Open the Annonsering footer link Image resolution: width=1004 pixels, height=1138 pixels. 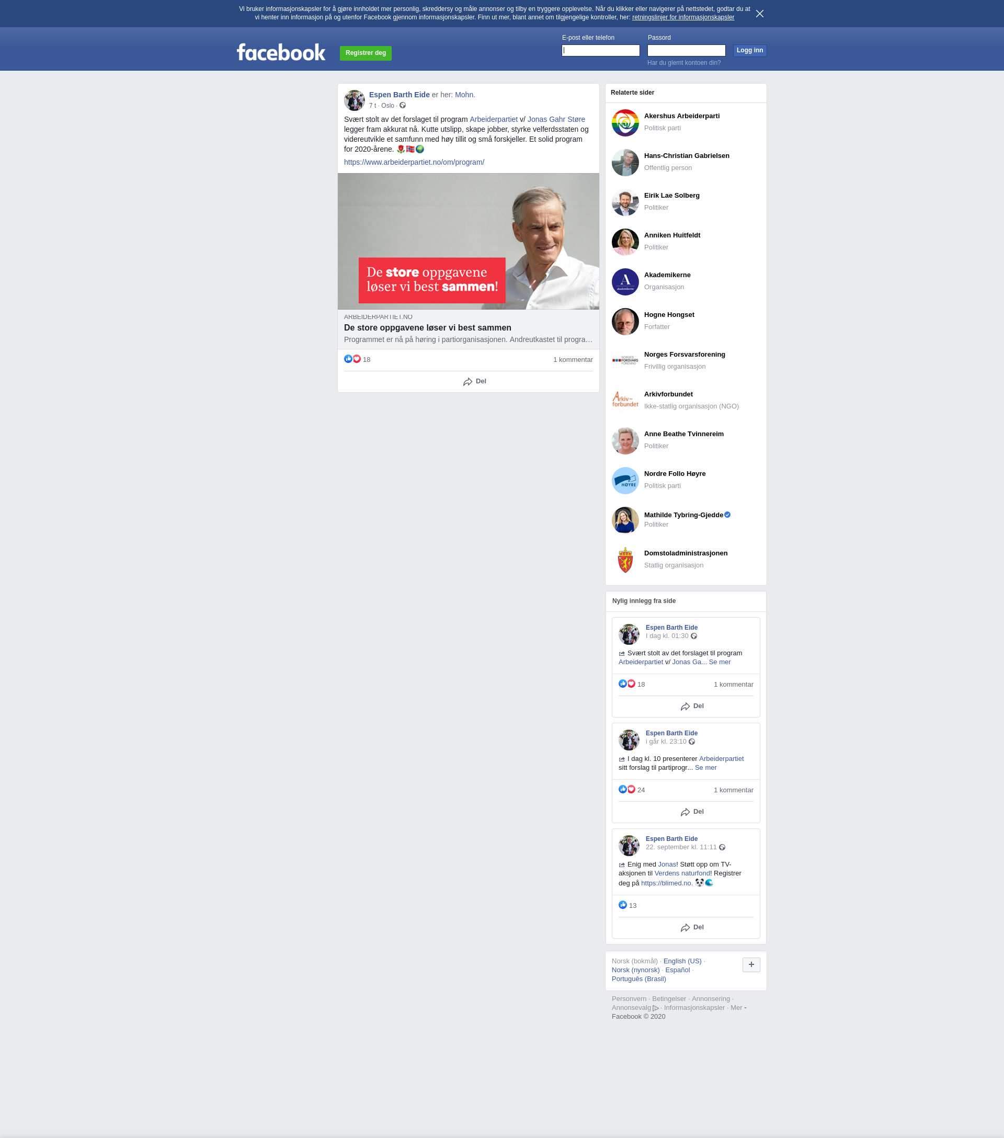pyautogui.click(x=710, y=999)
